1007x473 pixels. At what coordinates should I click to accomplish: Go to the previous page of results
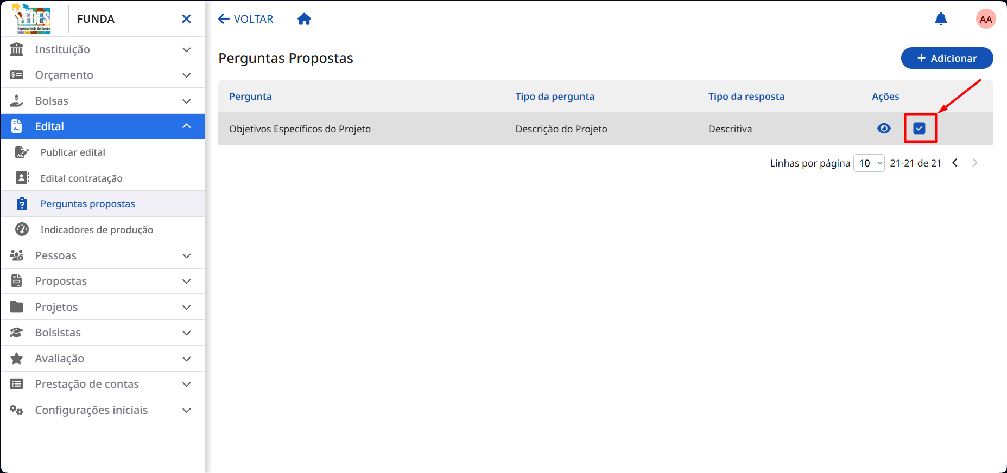[x=955, y=163]
